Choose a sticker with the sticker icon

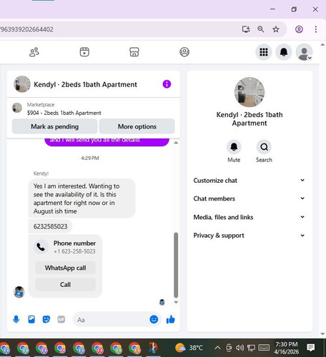point(46,319)
